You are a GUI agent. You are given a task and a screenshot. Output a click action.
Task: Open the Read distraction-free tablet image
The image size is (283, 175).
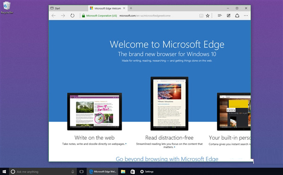[x=169, y=104]
